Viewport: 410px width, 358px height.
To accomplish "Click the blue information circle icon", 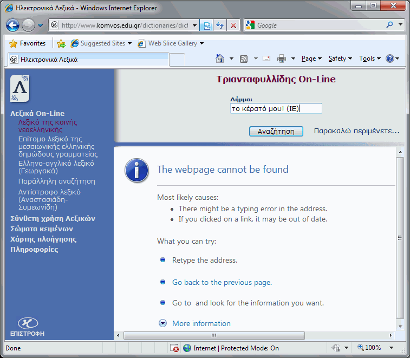I will [136, 171].
